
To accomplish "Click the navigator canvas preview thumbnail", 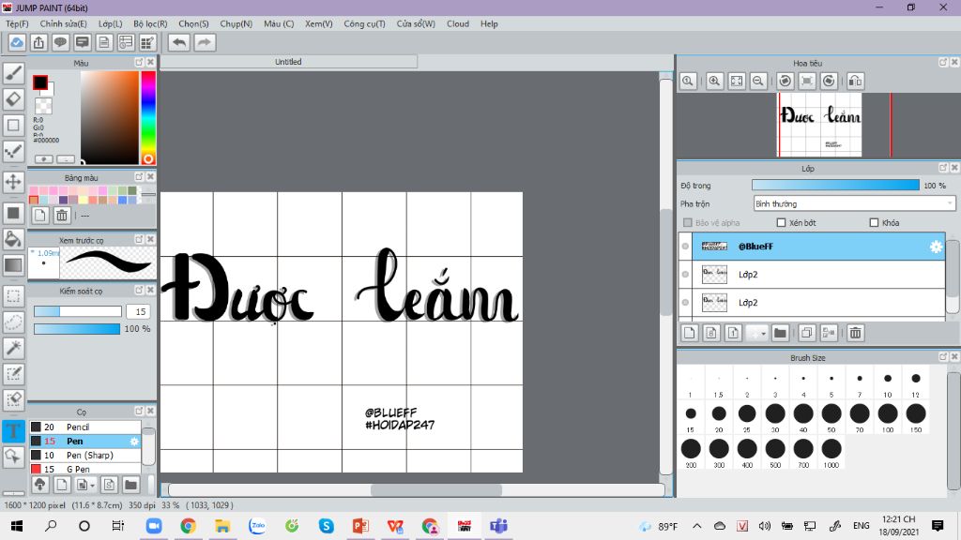I will coord(820,125).
